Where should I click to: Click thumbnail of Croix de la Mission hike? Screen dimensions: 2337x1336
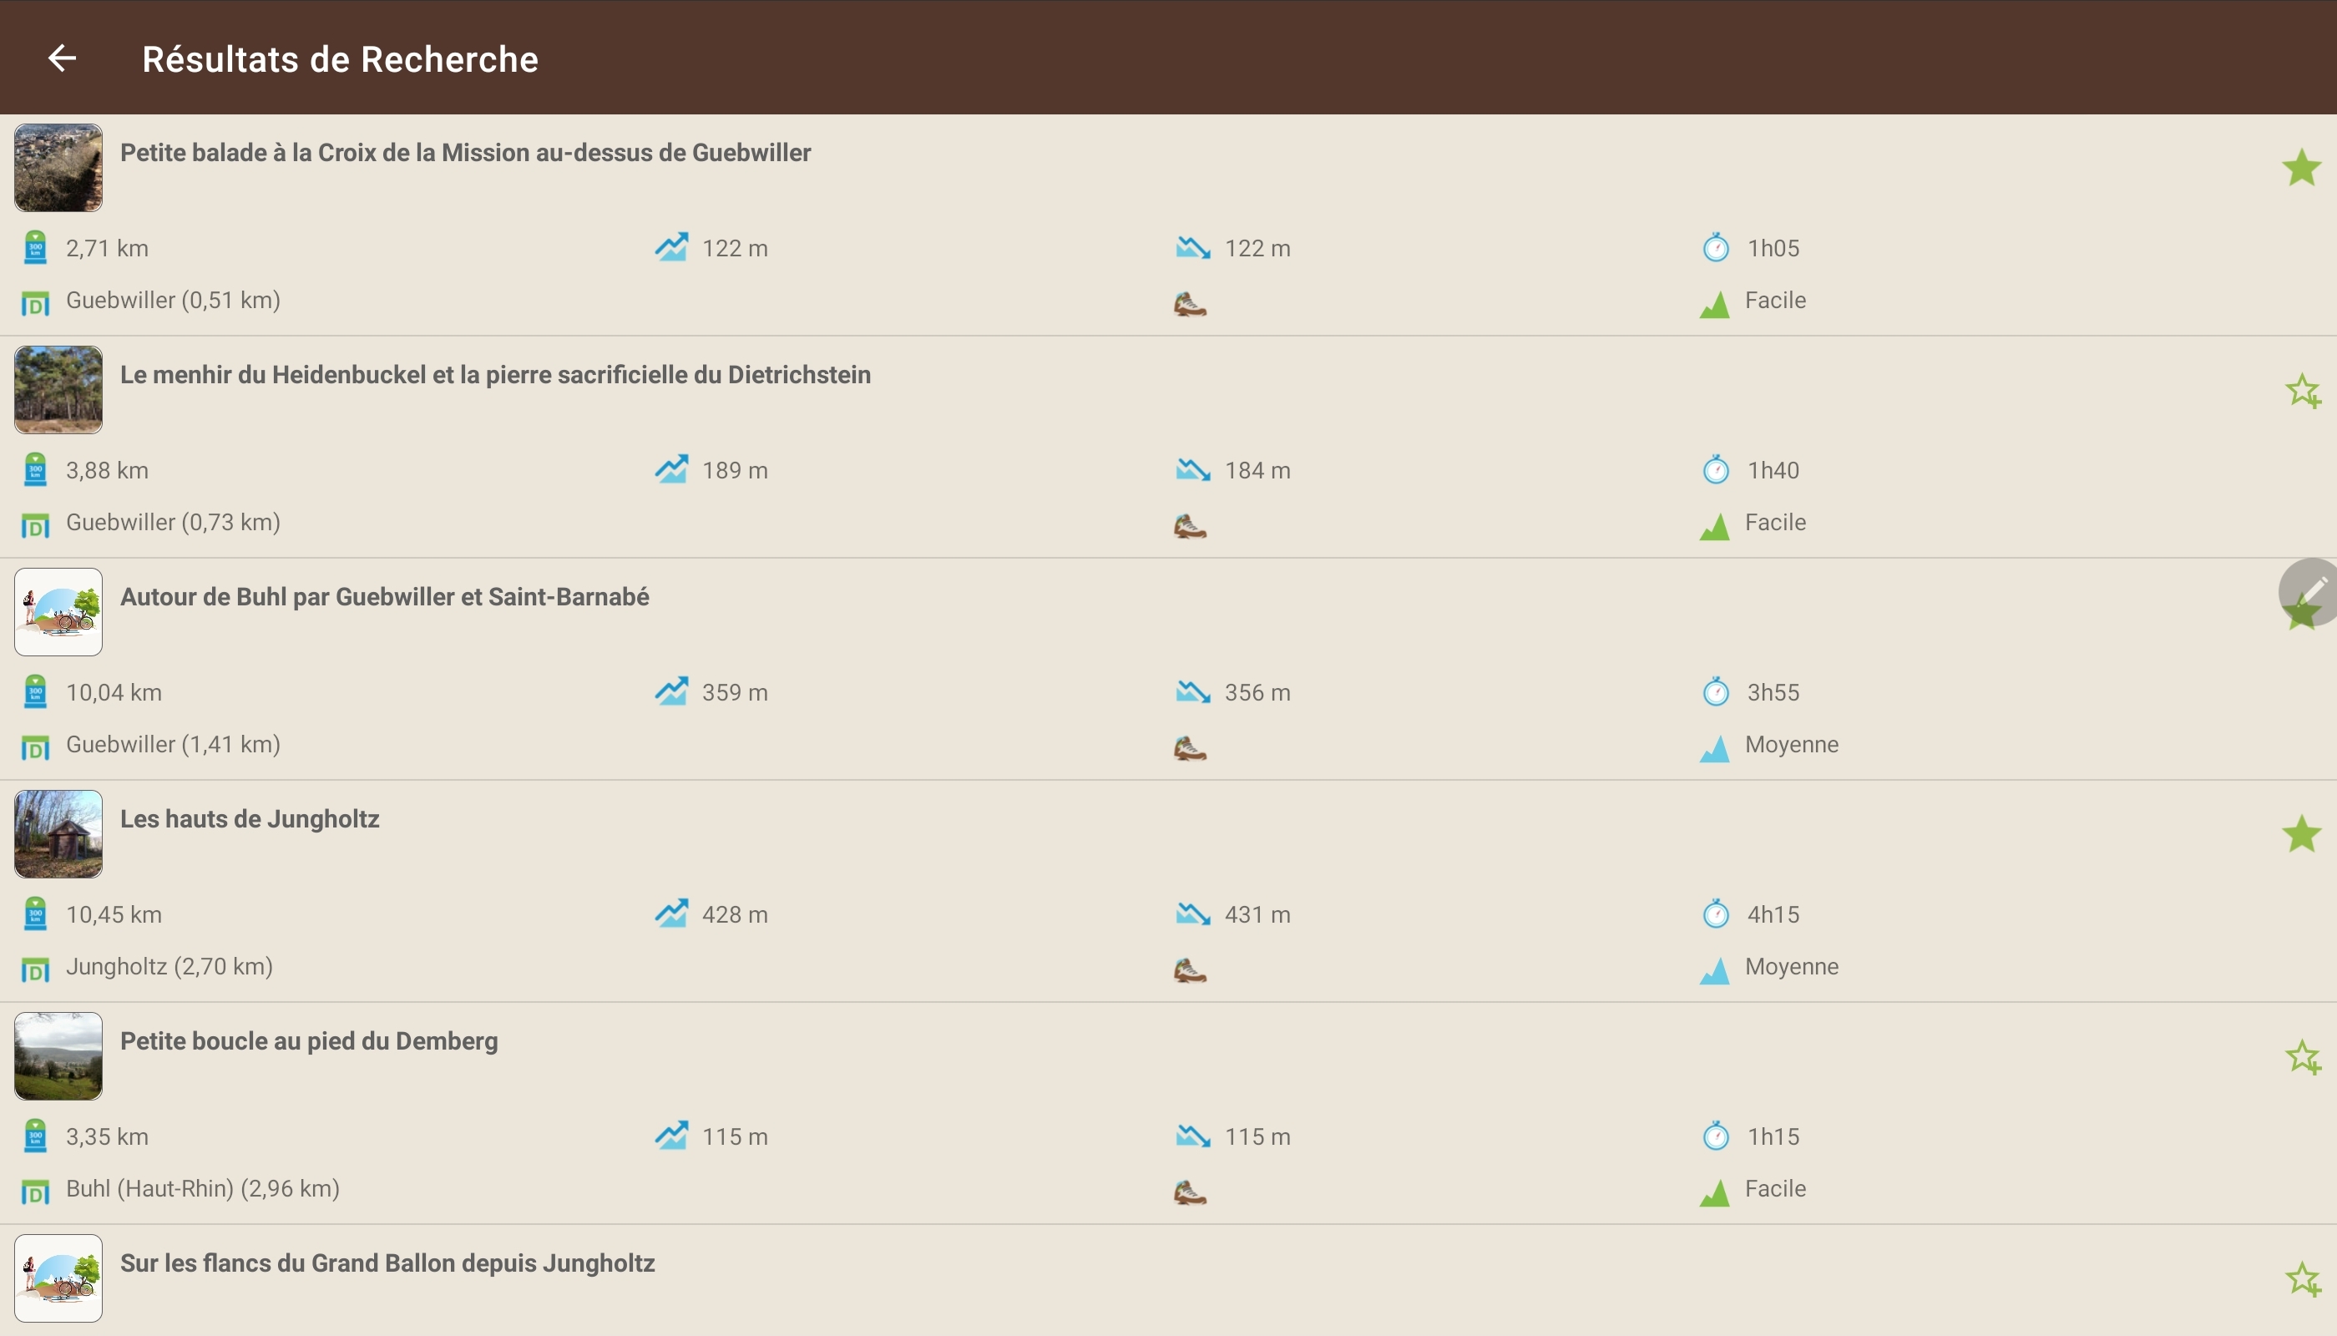click(58, 168)
